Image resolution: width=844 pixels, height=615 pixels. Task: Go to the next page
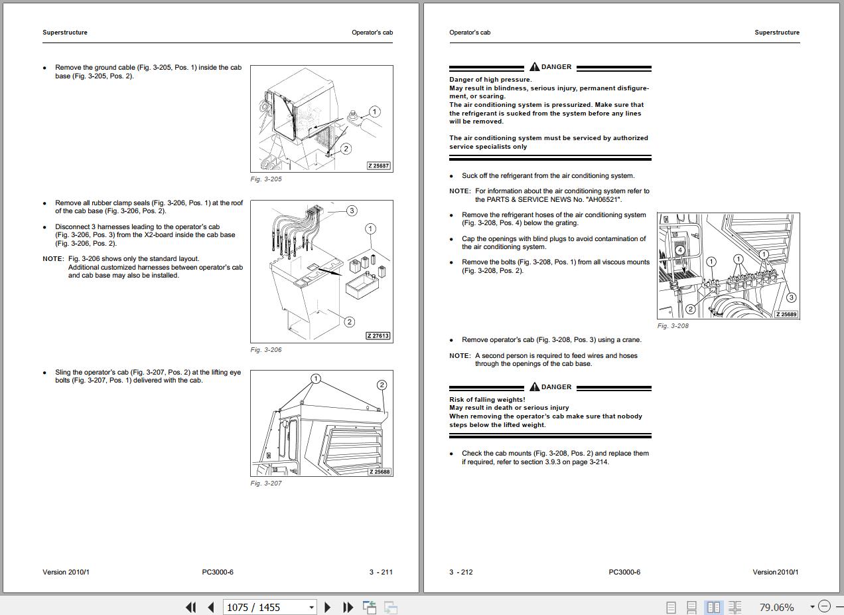click(x=327, y=607)
